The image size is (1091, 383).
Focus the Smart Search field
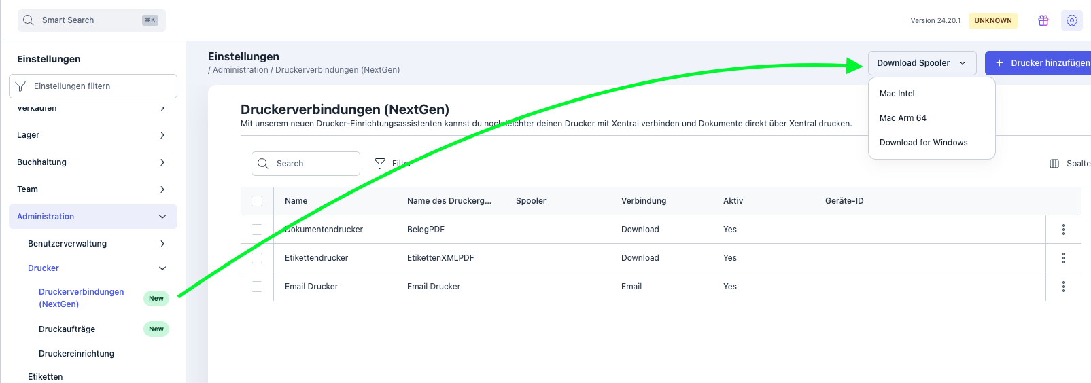click(x=92, y=20)
